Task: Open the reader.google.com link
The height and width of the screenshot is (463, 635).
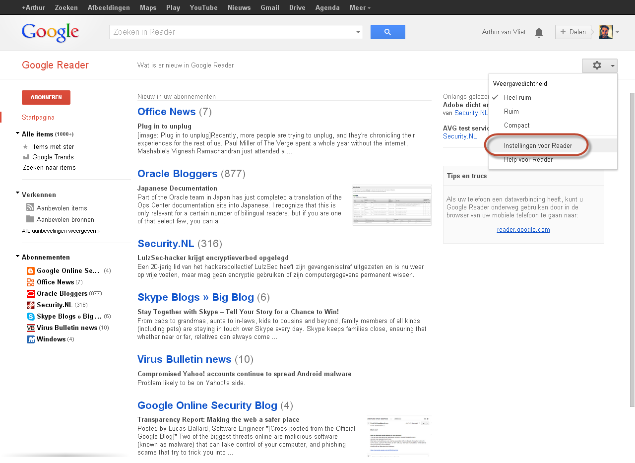Action: (x=523, y=230)
